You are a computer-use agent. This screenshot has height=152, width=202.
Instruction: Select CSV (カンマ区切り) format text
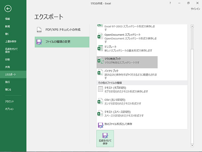coord(115,100)
